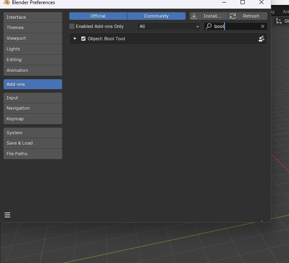Open the Editing preferences

33,60
